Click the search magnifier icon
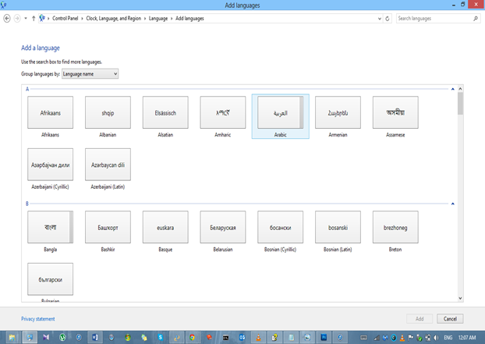The width and height of the screenshot is (485, 344). [x=476, y=19]
